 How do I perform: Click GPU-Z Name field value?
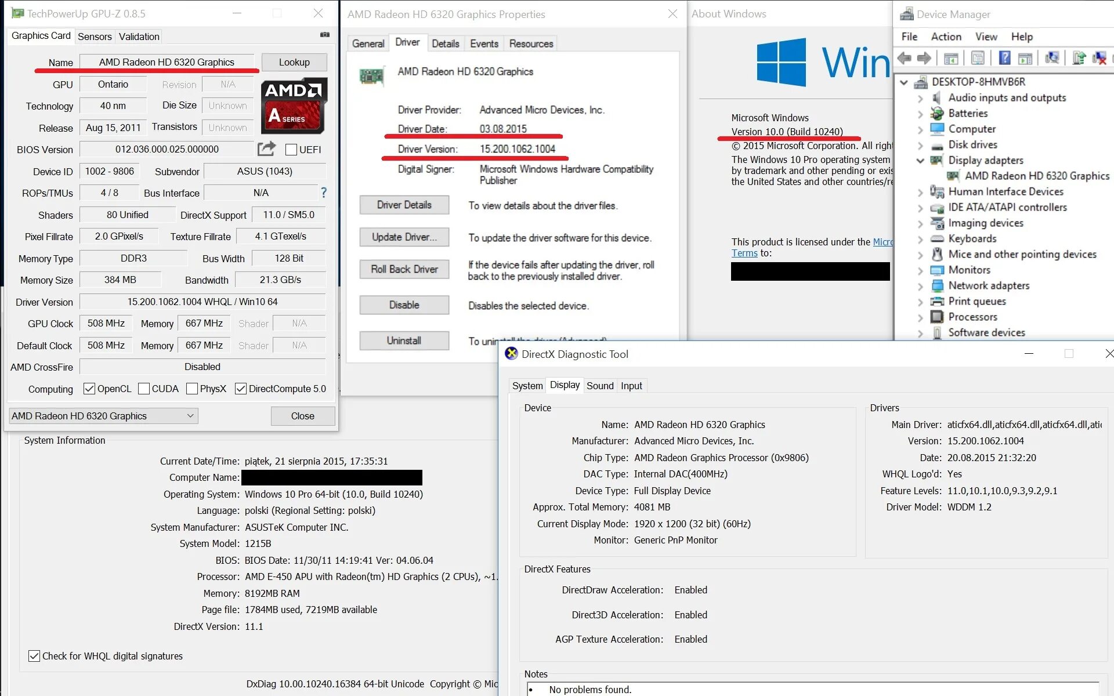point(167,62)
